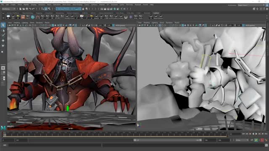Click Select Camera icon in left viewport
The image size is (269, 151).
tap(10, 25)
